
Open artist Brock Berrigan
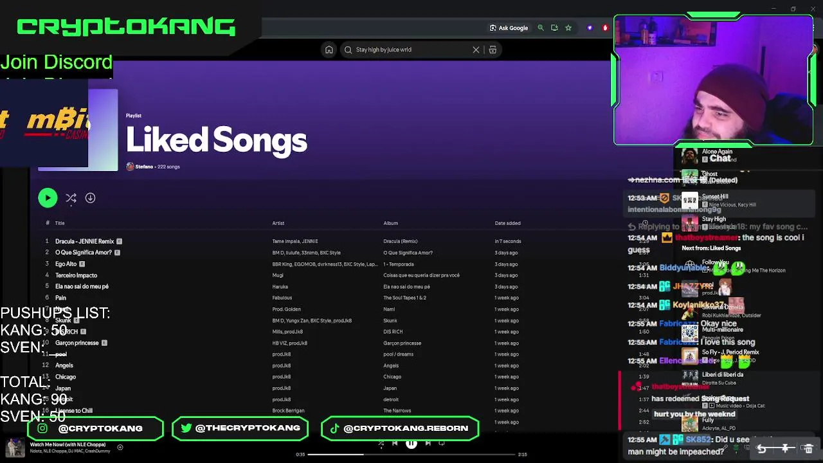[x=288, y=410]
